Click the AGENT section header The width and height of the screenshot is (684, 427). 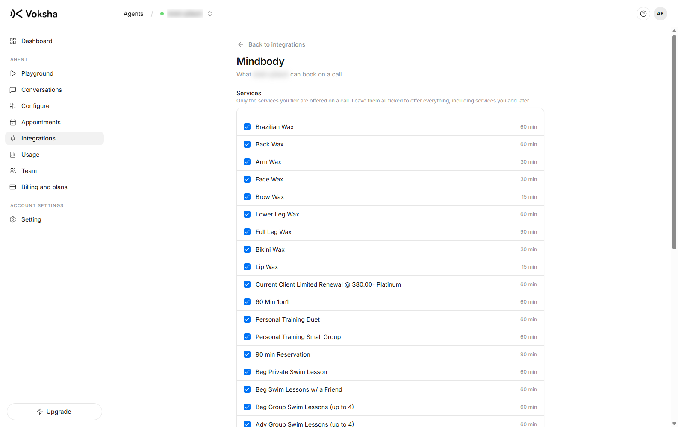pyautogui.click(x=19, y=59)
